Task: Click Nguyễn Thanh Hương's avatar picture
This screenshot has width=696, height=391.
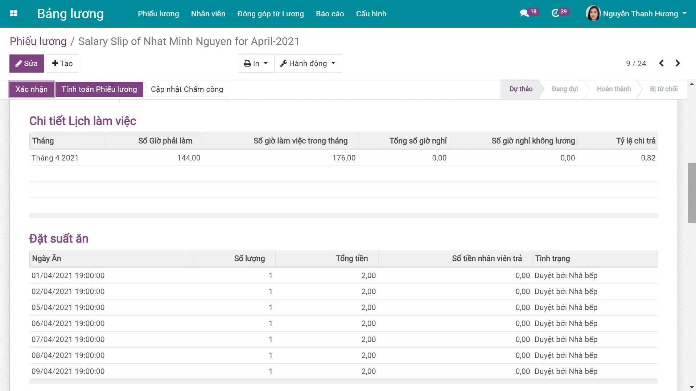Action: click(x=593, y=13)
